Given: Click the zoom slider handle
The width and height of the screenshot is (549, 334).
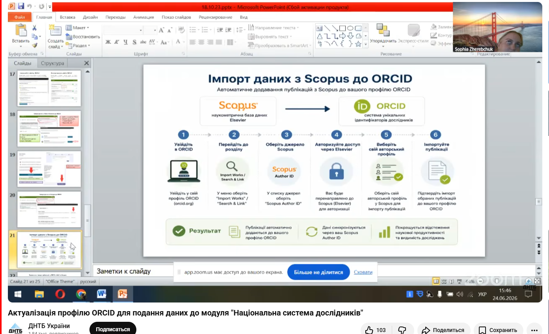Looking at the screenshot, I should [497, 281].
